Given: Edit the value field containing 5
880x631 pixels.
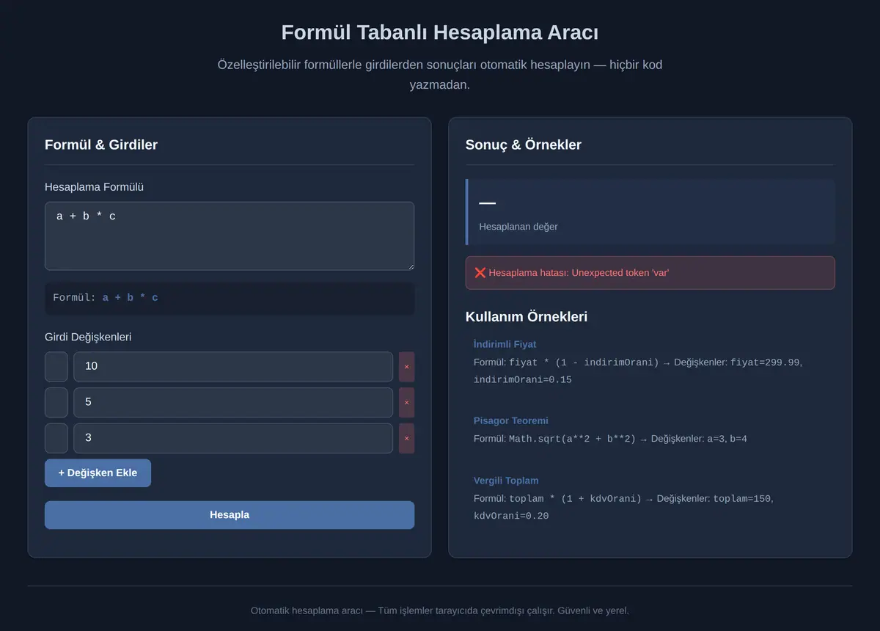Looking at the screenshot, I should 233,403.
